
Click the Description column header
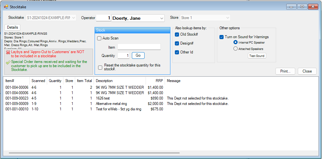point(120,81)
